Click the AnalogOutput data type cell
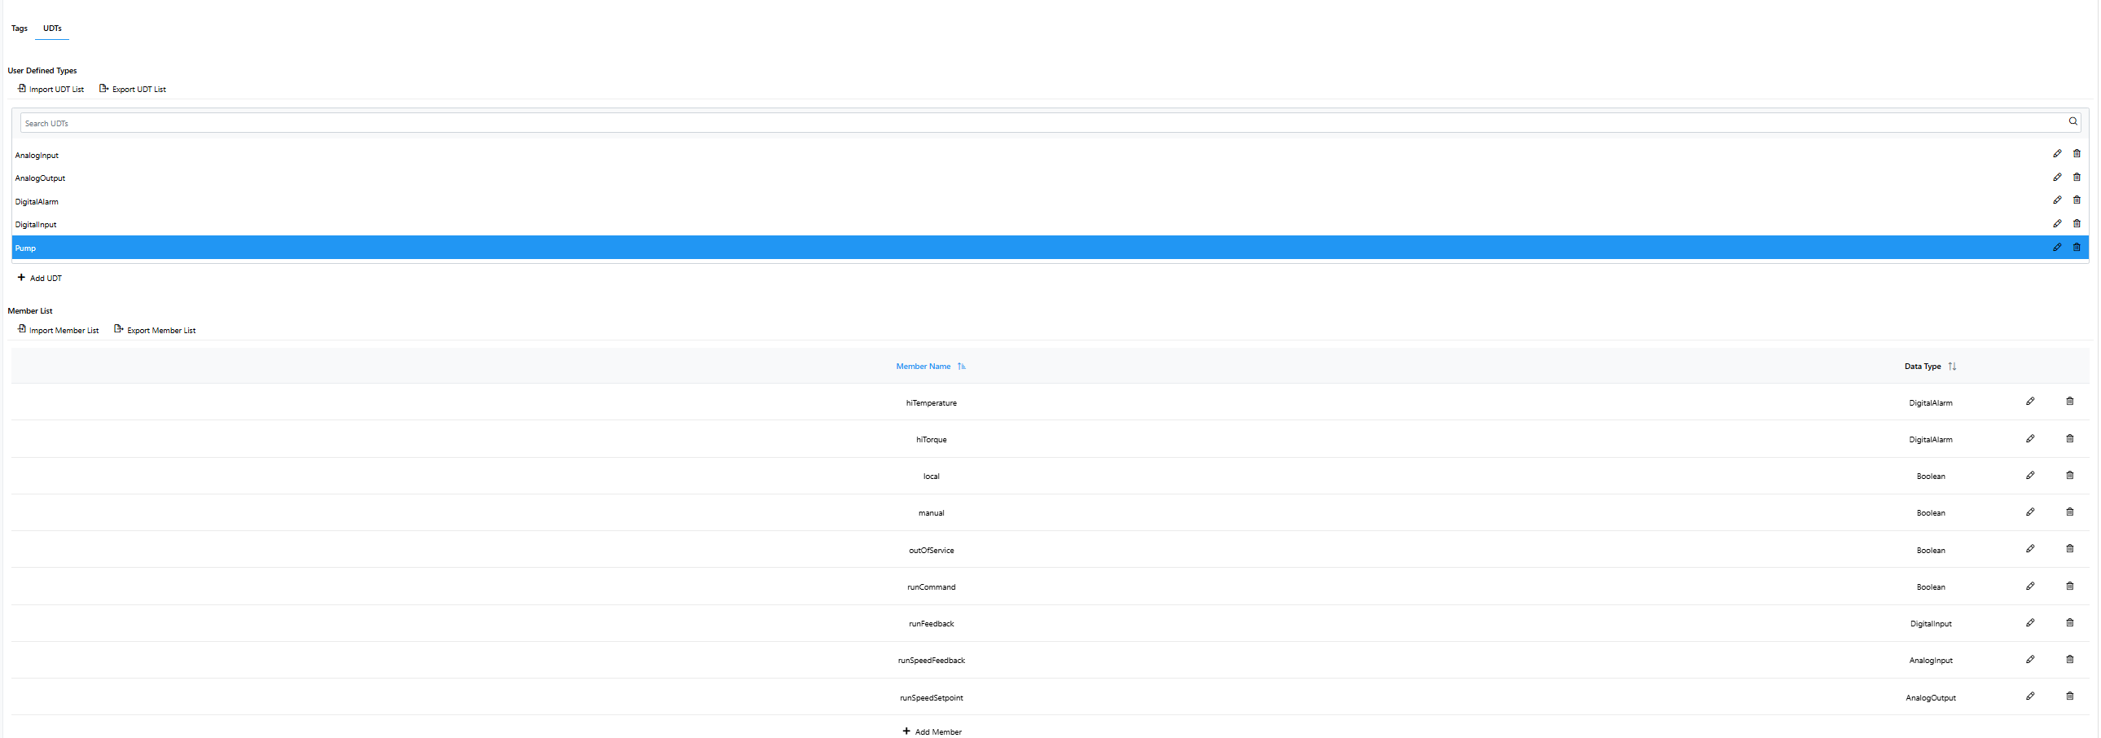This screenshot has width=2101, height=738. click(1931, 698)
